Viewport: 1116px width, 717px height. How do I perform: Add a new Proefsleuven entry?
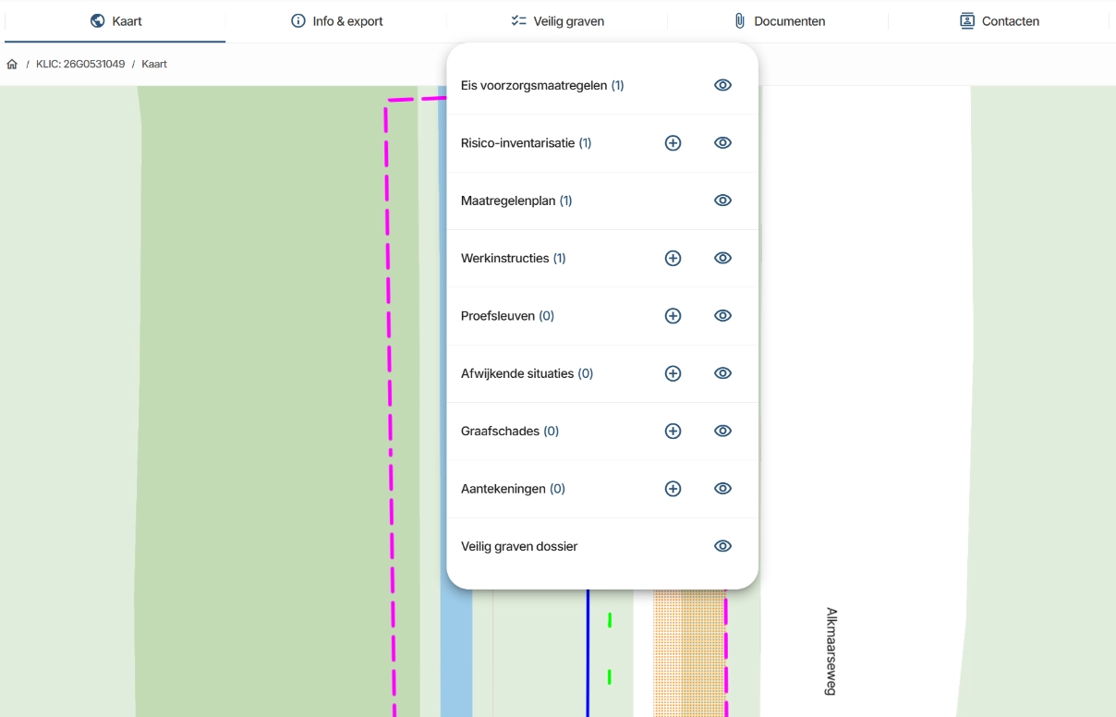(x=673, y=316)
